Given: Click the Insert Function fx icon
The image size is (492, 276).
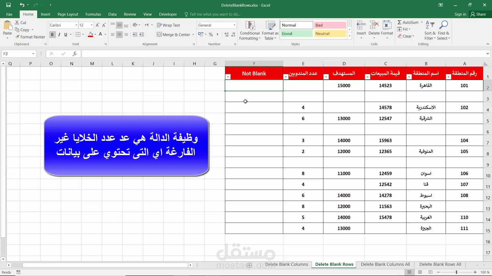Looking at the screenshot, I should tap(75, 54).
